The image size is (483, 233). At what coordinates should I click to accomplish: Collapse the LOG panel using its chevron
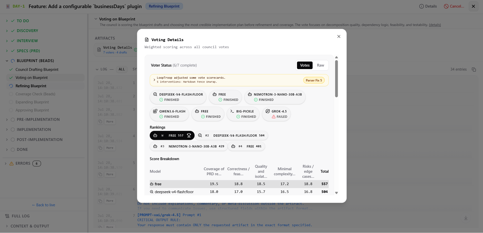pyautogui.click(x=97, y=69)
